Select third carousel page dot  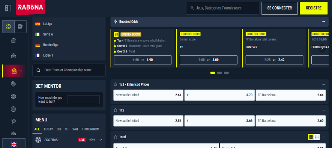(226, 73)
